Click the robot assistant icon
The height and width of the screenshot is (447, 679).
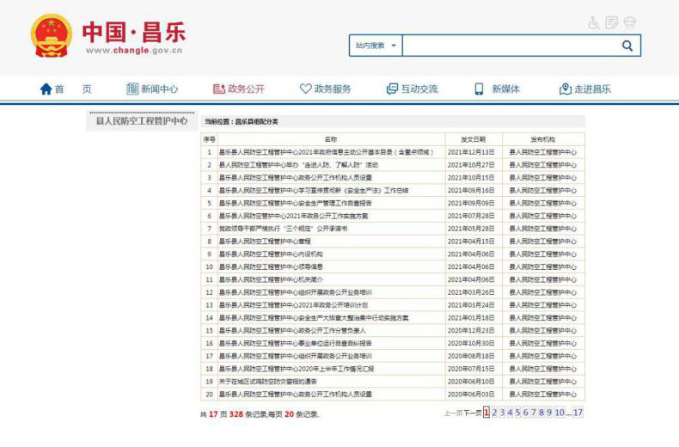click(x=630, y=23)
